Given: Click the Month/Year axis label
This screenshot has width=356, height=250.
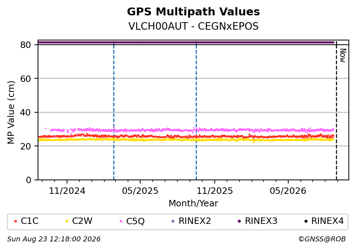Looking at the screenshot, I should tap(194, 204).
